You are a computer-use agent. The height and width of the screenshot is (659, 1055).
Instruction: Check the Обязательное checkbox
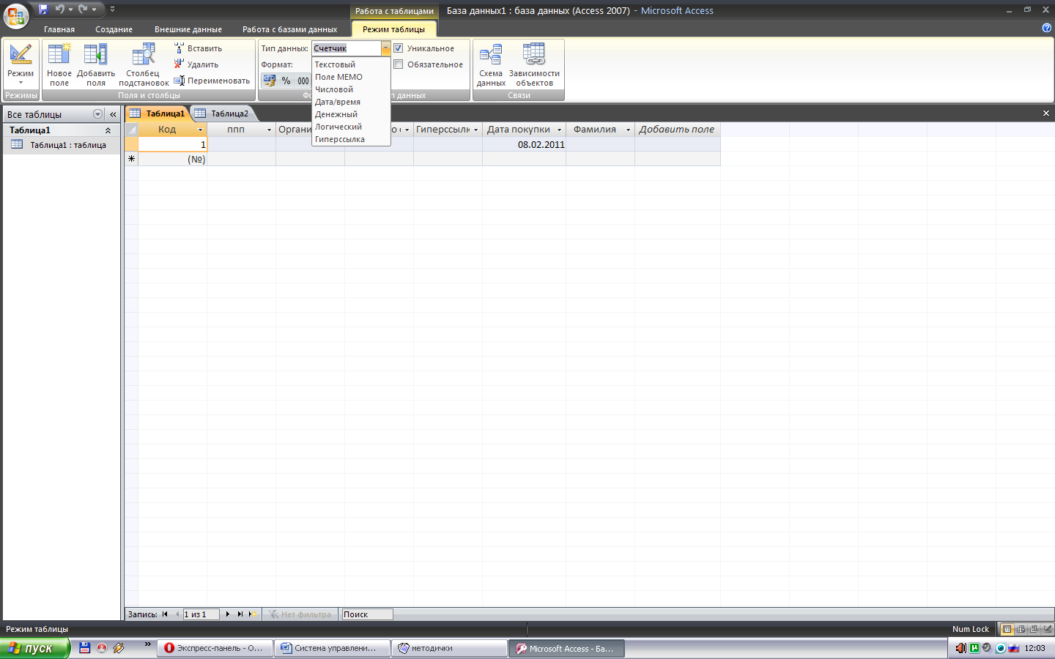click(399, 64)
